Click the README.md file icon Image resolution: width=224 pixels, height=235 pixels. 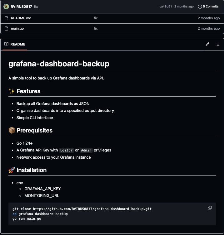6,18
